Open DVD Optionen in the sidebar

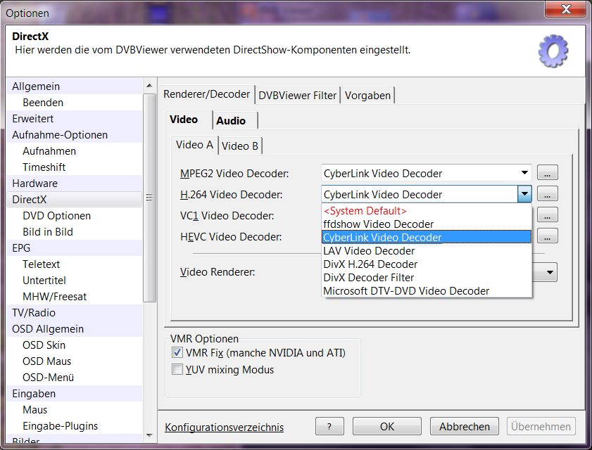pos(75,216)
